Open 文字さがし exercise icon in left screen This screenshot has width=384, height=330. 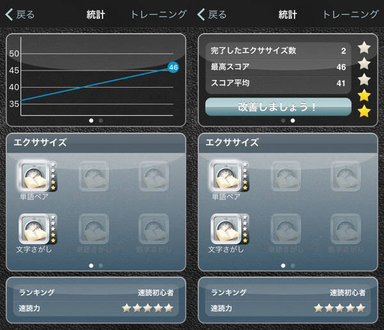(34, 229)
